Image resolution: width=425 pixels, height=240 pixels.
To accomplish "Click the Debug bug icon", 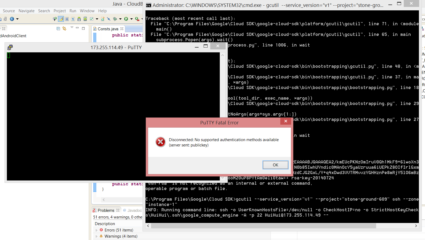I will pyautogui.click(x=115, y=19).
